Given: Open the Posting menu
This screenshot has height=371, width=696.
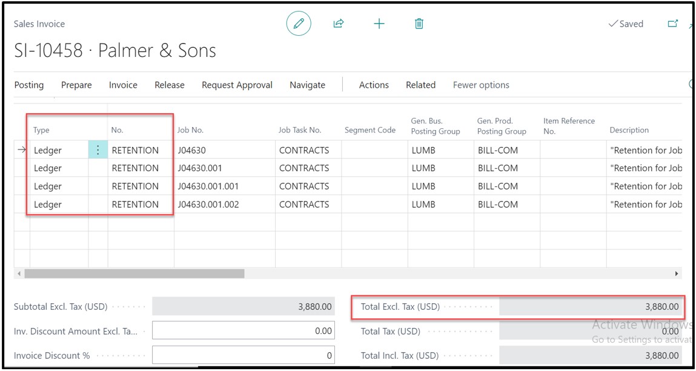Looking at the screenshot, I should coord(29,85).
